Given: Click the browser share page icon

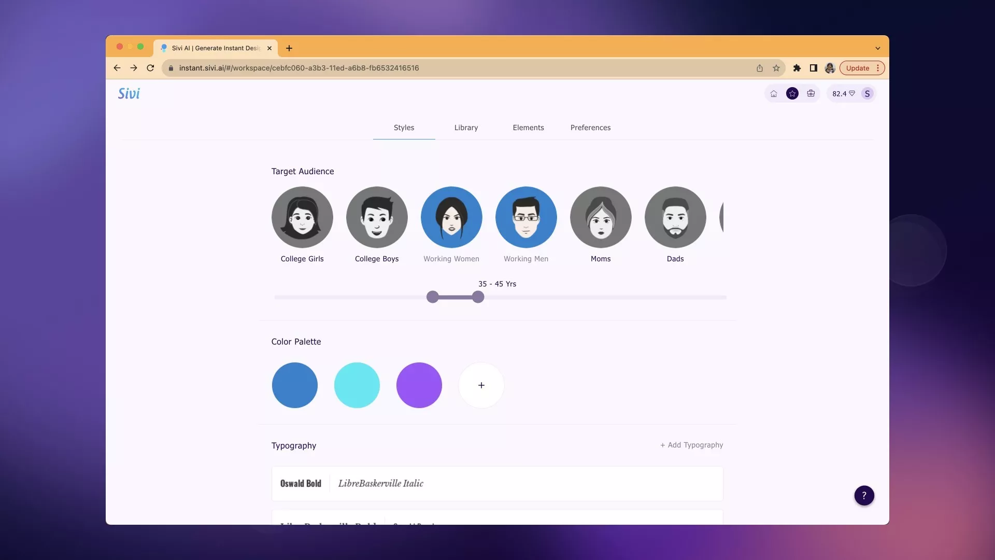Looking at the screenshot, I should (759, 68).
